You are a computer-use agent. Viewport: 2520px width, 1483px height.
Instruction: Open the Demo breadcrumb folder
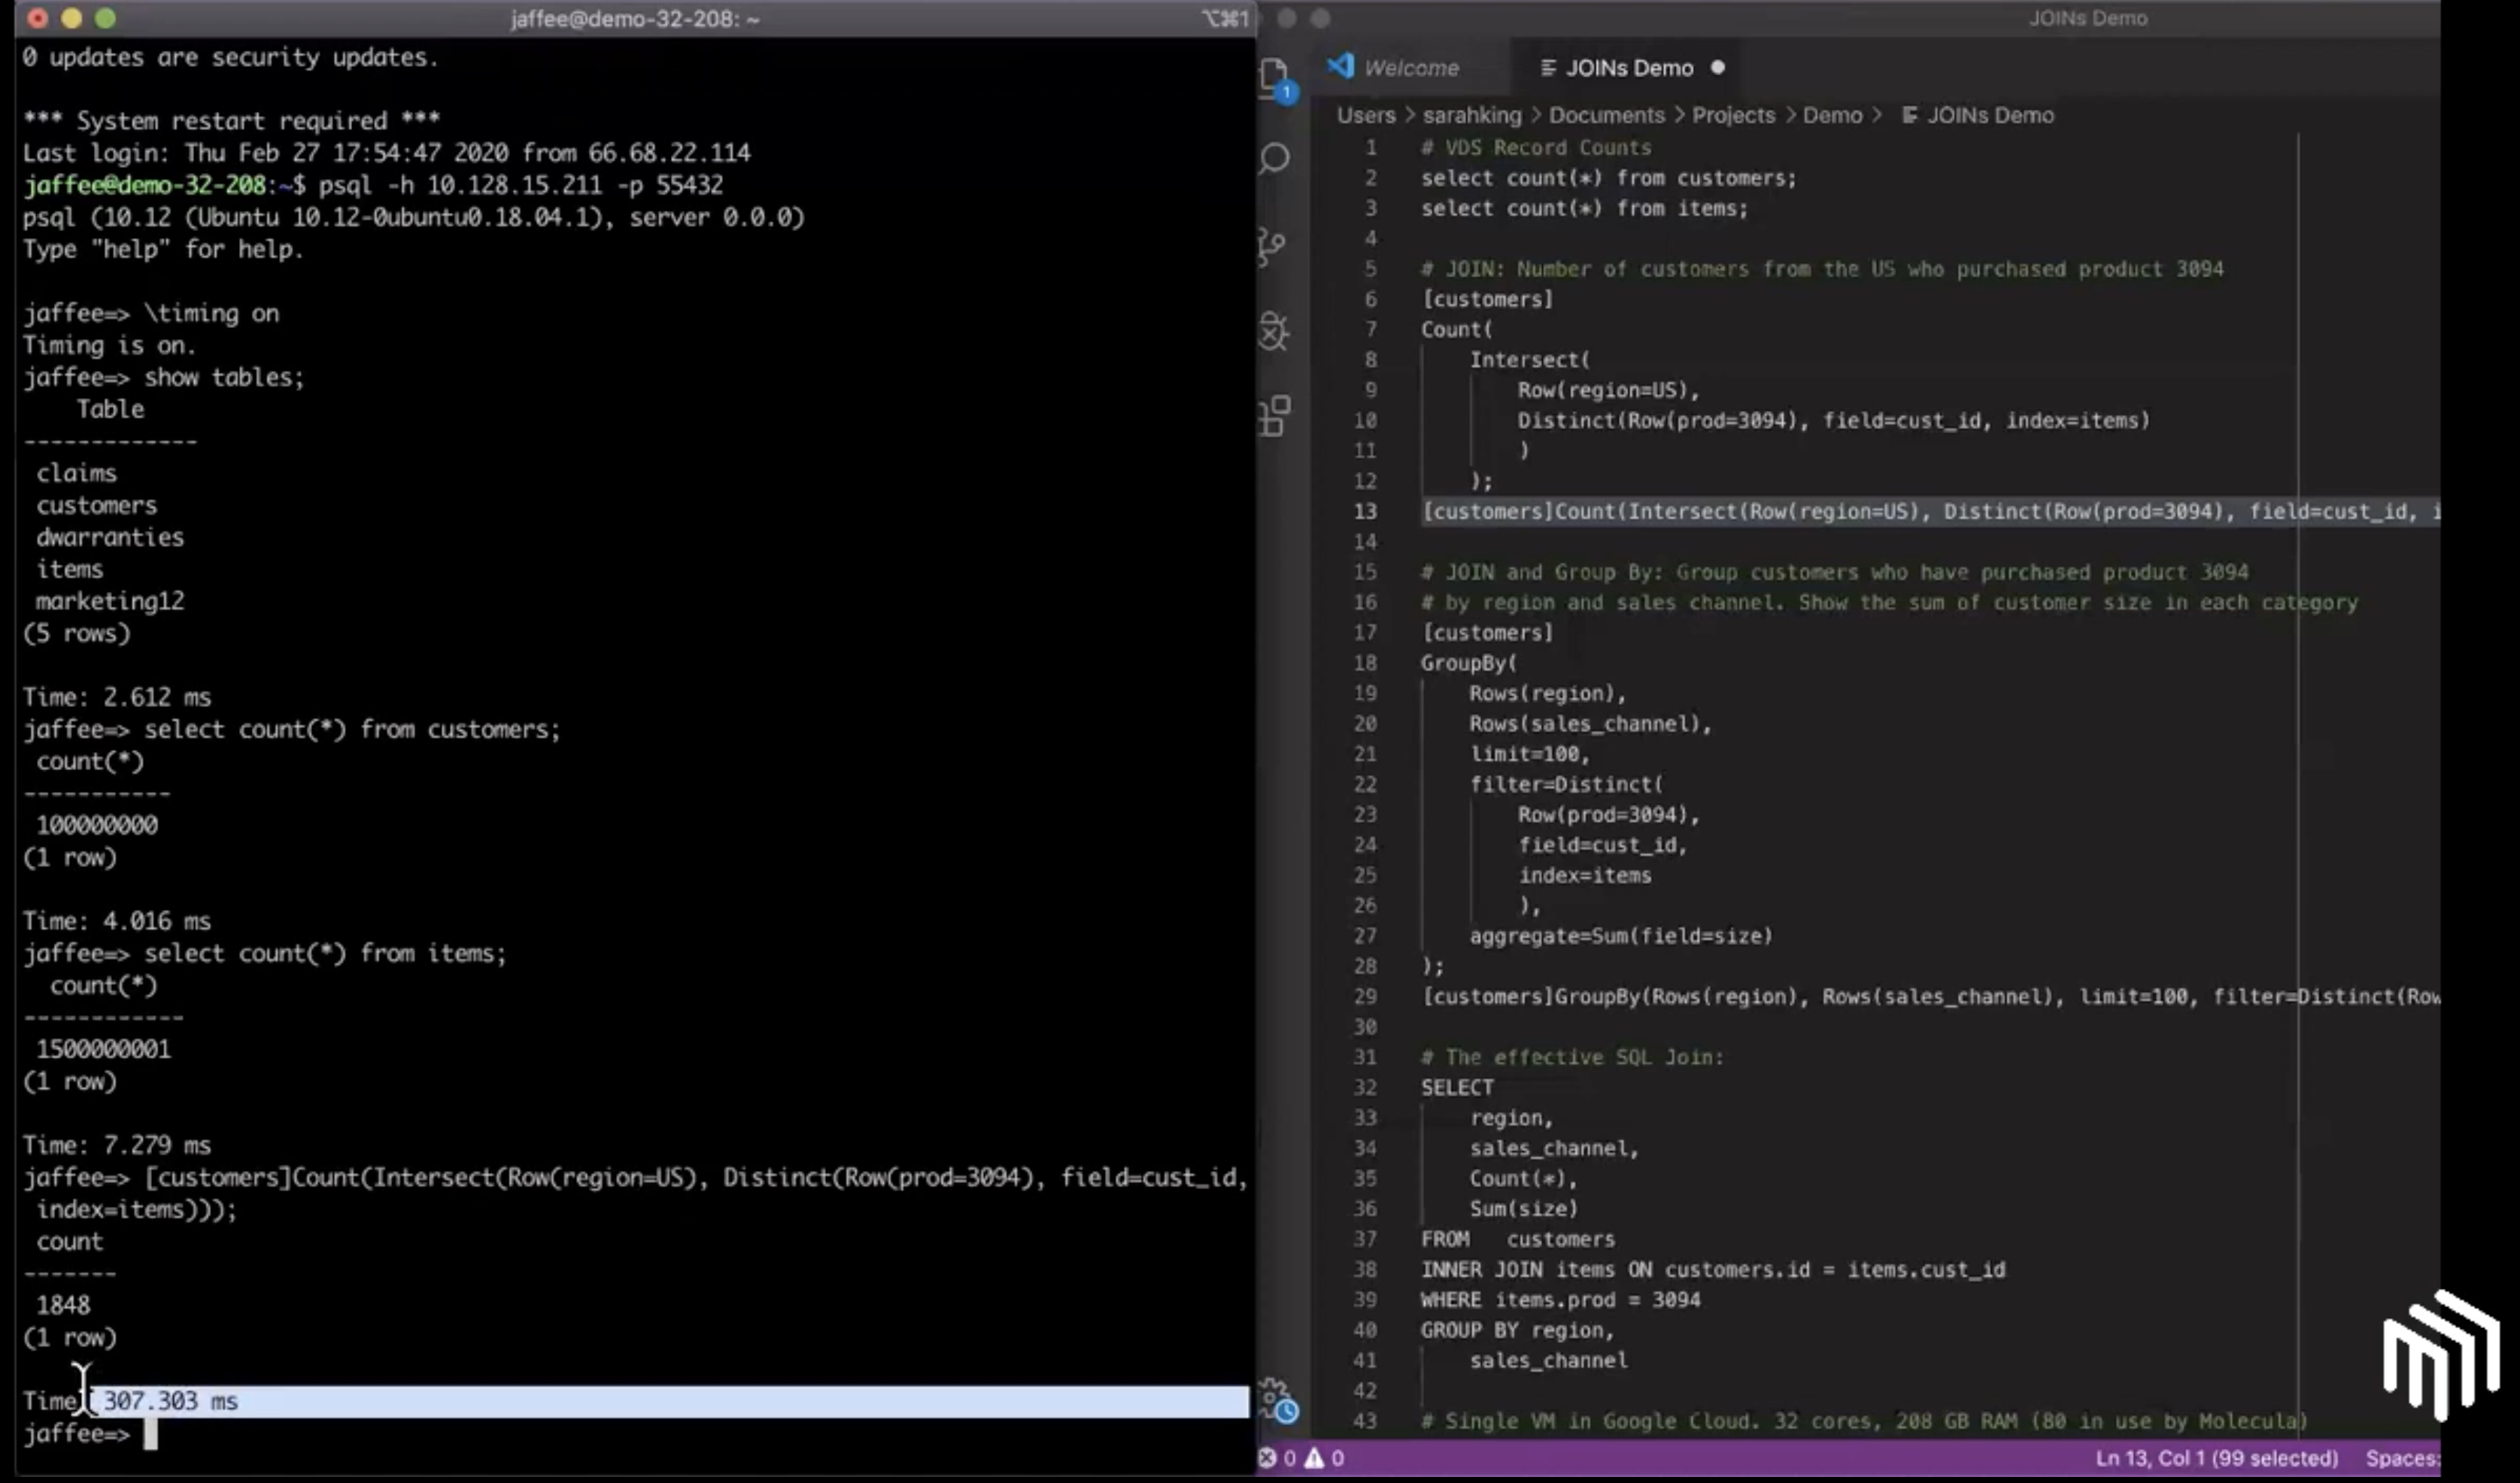coord(1832,115)
